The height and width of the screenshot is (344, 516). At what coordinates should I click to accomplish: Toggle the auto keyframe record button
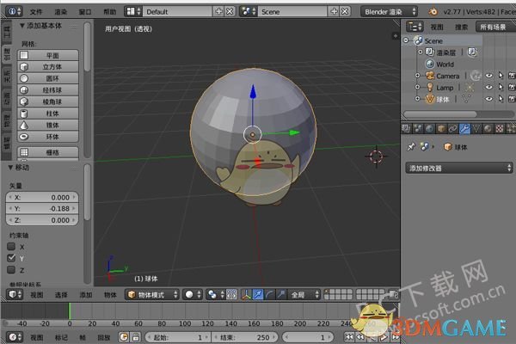coord(124,337)
